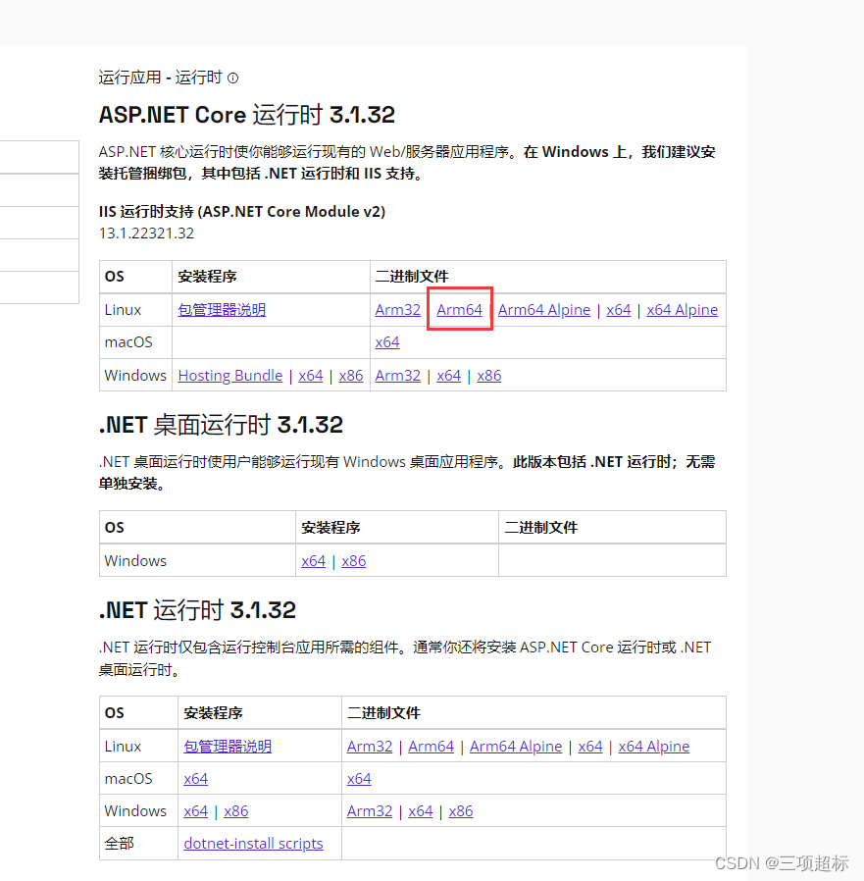Click Arm64 in the .NET 运行时 Linux row
The image size is (864, 881).
tap(431, 746)
